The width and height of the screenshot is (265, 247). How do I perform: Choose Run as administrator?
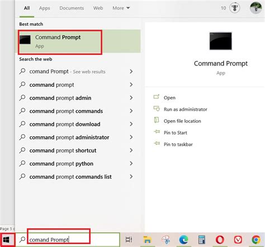pos(186,110)
